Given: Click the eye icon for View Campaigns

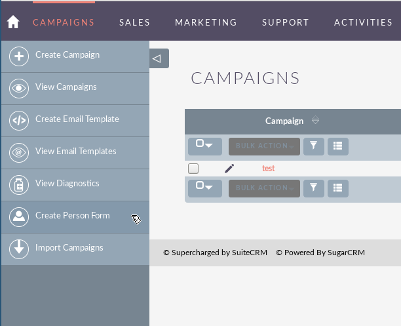Looking at the screenshot, I should 19,89.
